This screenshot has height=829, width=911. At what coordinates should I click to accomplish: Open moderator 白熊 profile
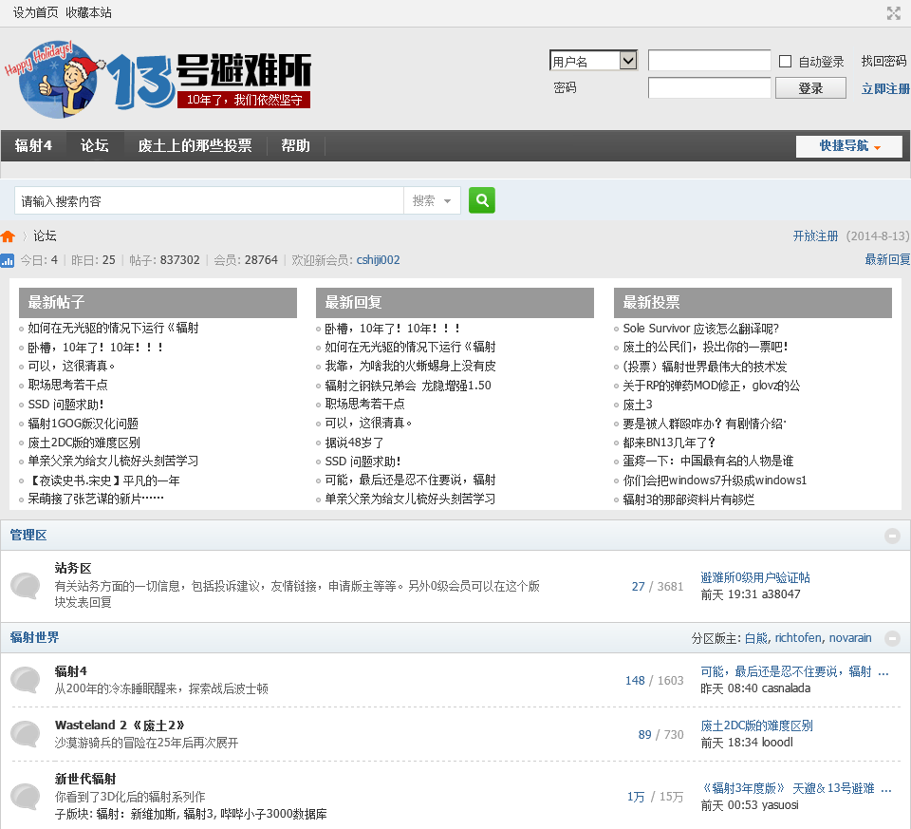coord(756,638)
